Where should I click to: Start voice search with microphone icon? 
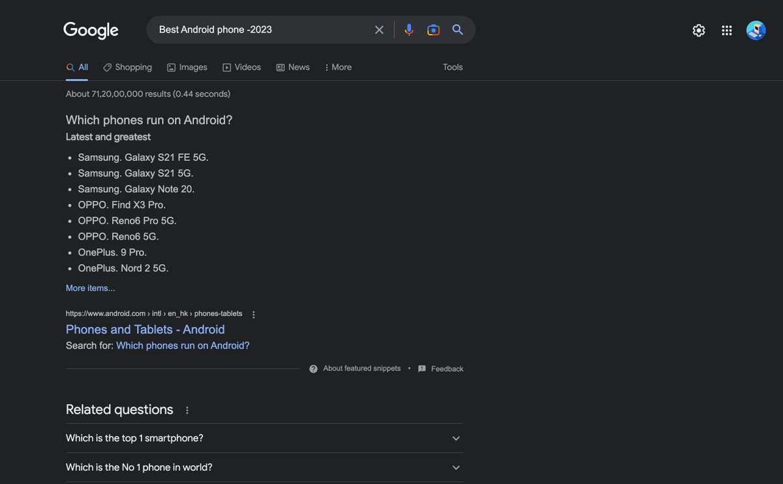pos(409,30)
